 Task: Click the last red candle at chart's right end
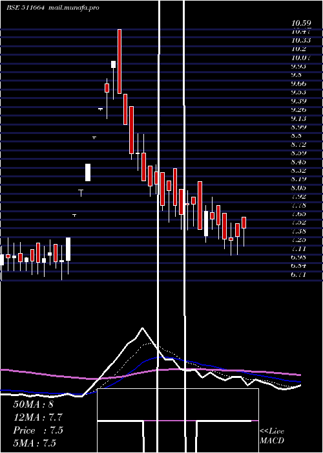coord(244,223)
